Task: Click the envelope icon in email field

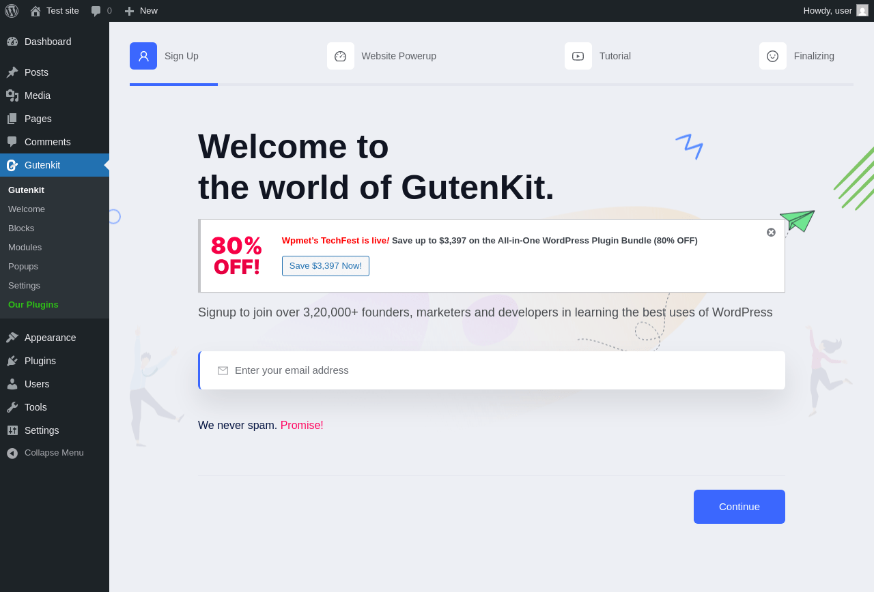Action: [223, 370]
